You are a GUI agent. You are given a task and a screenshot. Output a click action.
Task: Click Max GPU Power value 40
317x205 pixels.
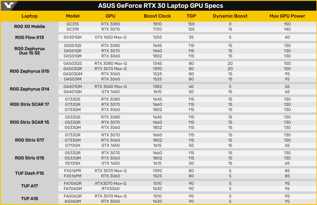tap(287, 37)
